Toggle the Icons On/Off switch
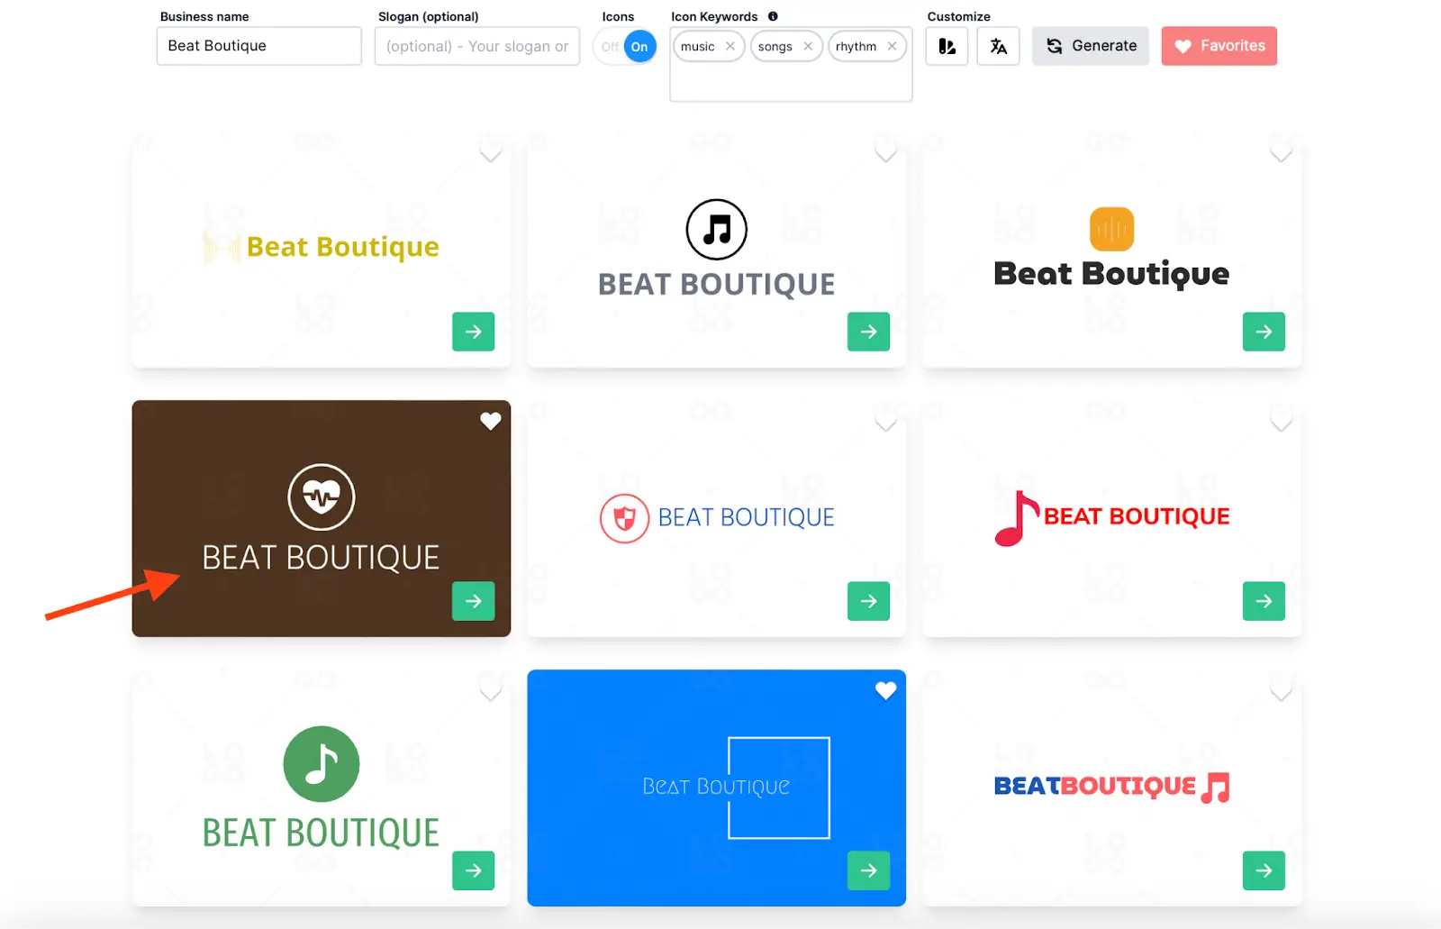Viewport: 1441px width, 929px height. (625, 47)
